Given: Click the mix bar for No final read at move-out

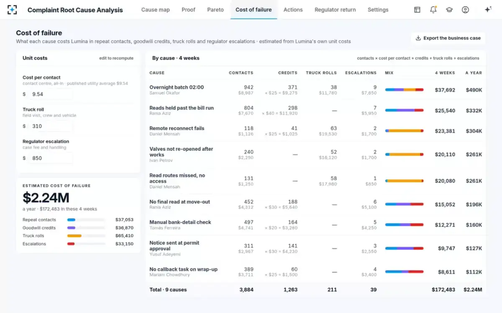Looking at the screenshot, I should pos(404,204).
